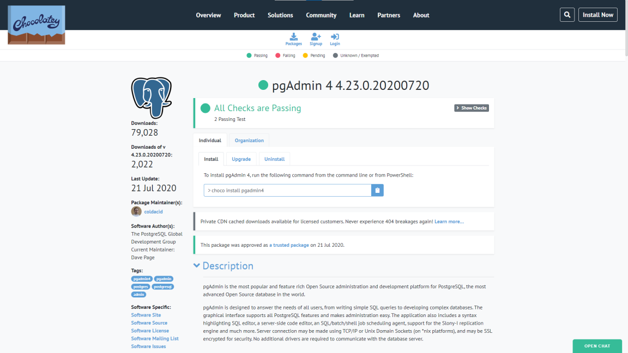Viewport: 628px width, 353px height.
Task: Click the choco install pgadmin4 command field
Action: [288, 190]
